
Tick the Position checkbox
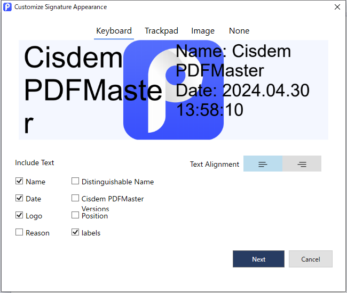75,215
